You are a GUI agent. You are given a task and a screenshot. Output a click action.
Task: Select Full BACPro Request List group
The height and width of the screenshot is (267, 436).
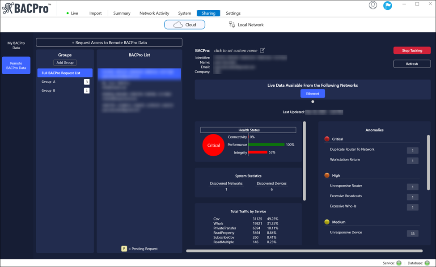[x=65, y=73]
